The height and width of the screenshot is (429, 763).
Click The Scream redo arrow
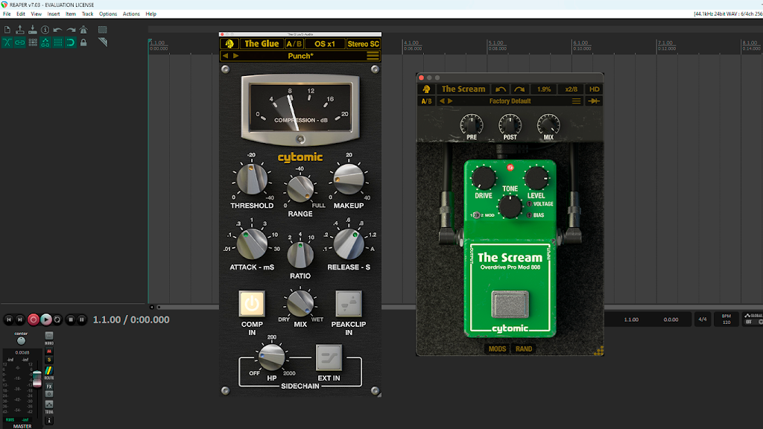coord(519,89)
